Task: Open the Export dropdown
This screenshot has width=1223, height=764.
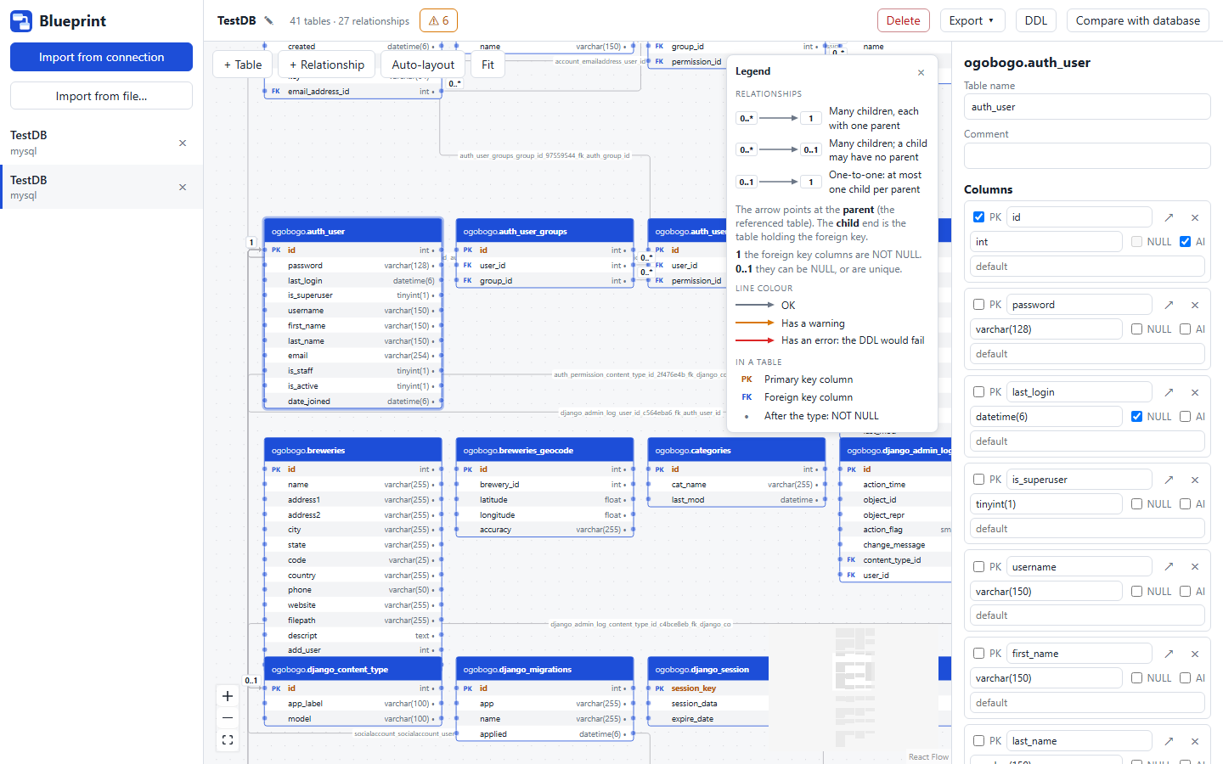Action: click(972, 20)
